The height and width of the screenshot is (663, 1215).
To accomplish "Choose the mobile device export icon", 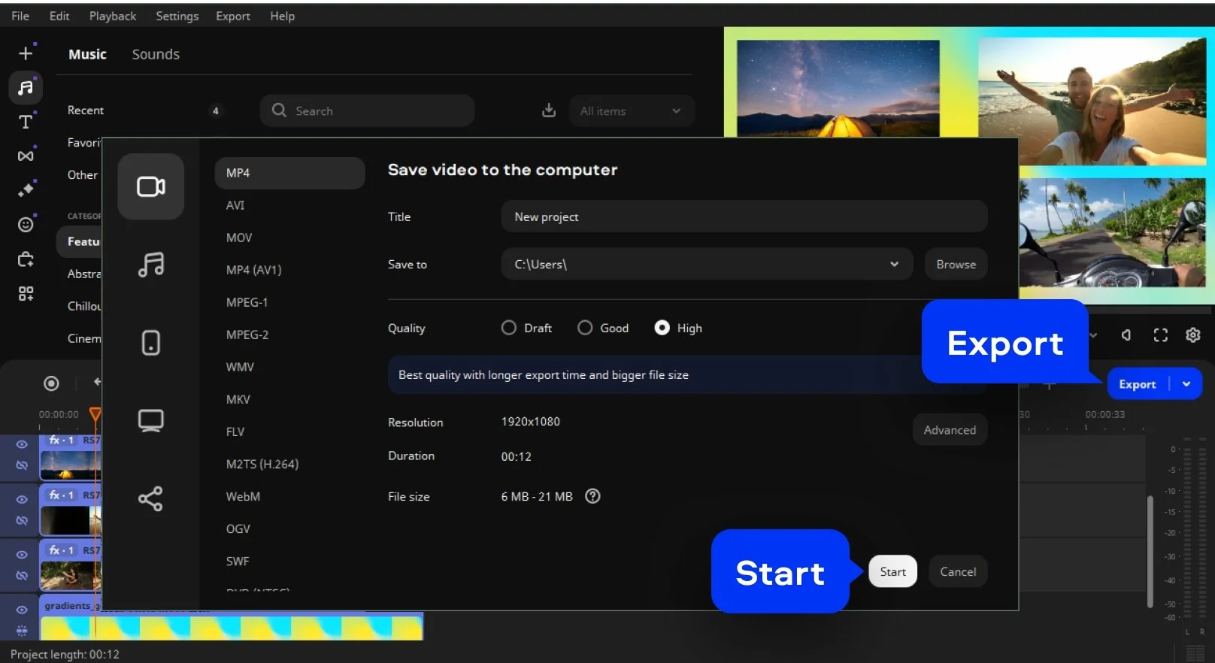I will pos(150,343).
